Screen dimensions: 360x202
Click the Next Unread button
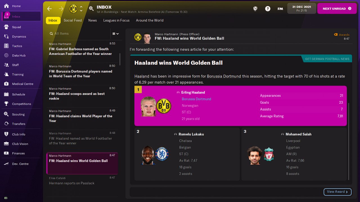337,9
